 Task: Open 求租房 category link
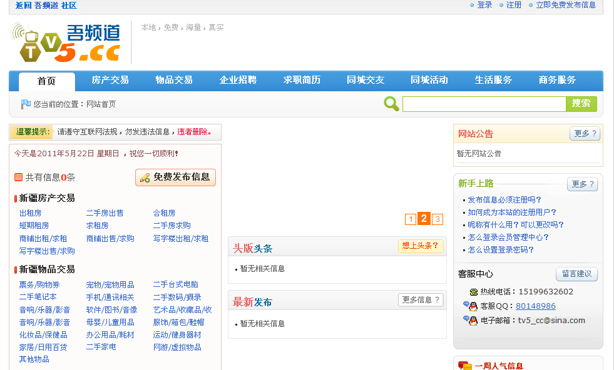[97, 226]
